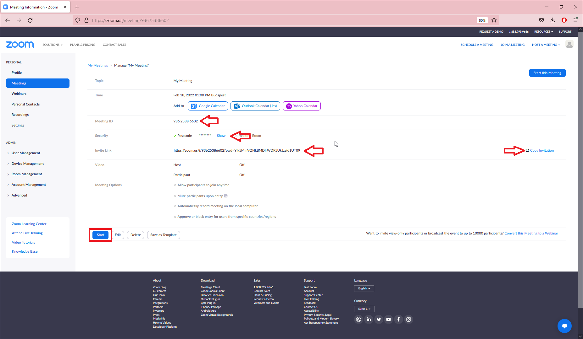
Task: Open the English language dropdown
Action: (364, 288)
